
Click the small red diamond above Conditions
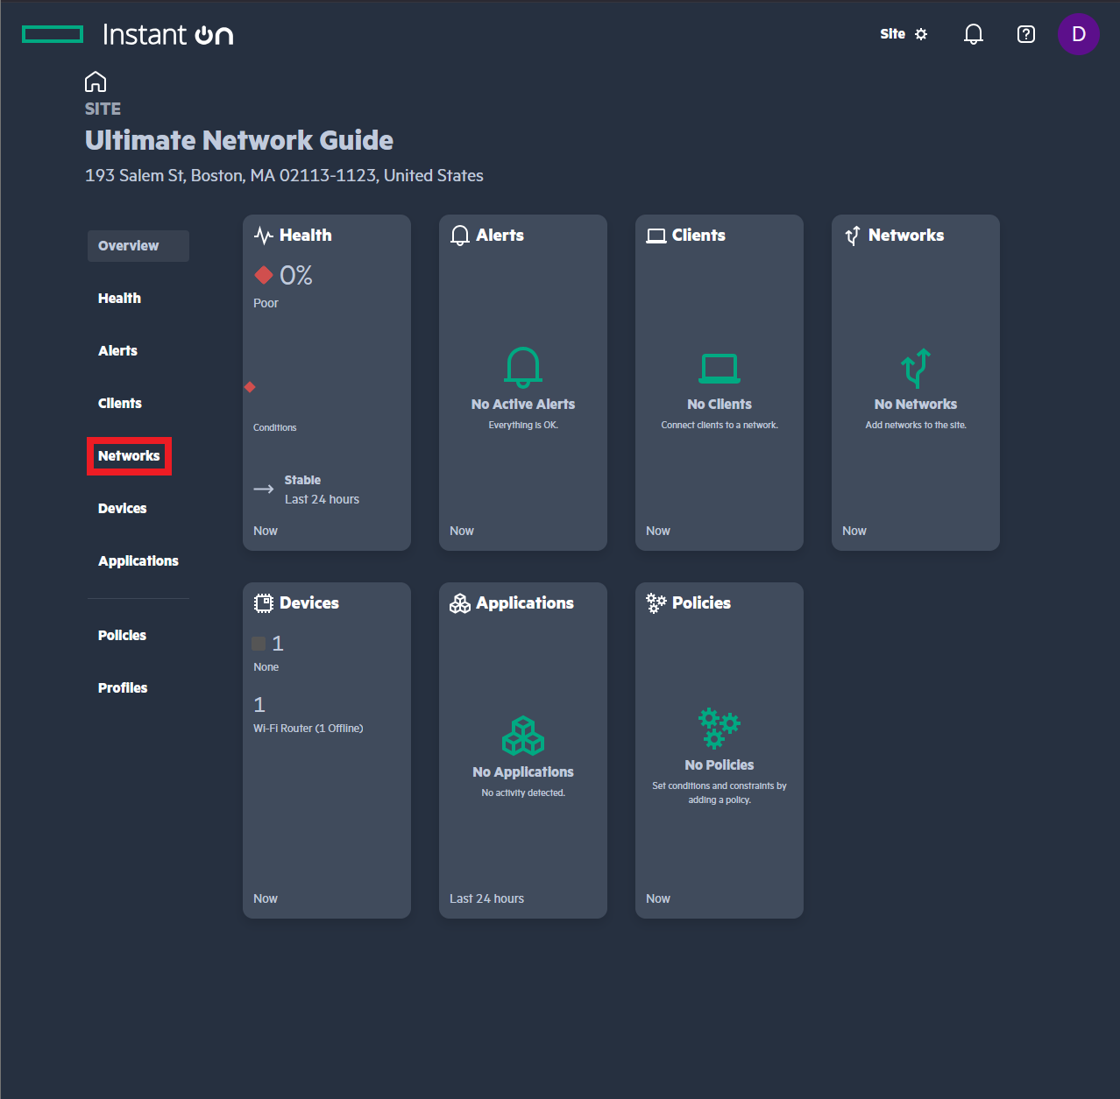(x=250, y=387)
